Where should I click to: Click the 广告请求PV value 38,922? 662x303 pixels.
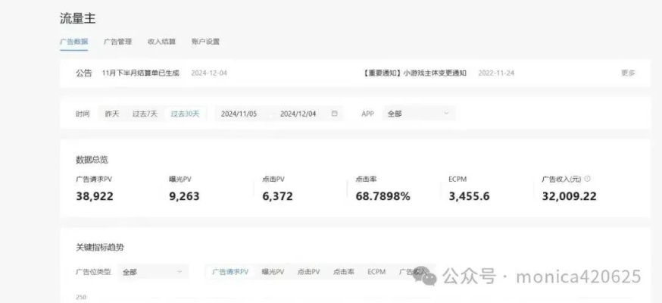(95, 196)
